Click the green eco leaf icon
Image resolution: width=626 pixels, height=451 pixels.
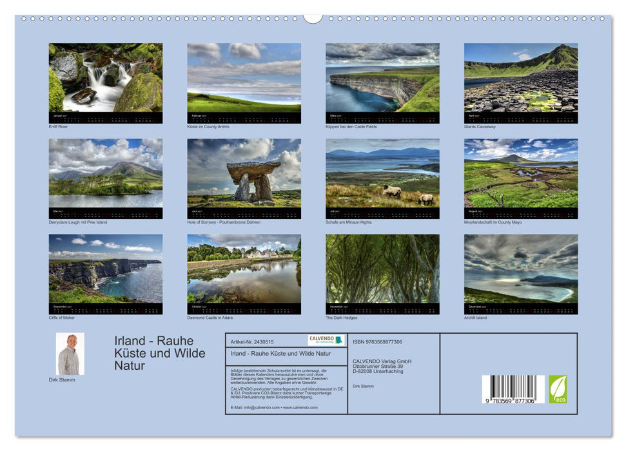558,389
